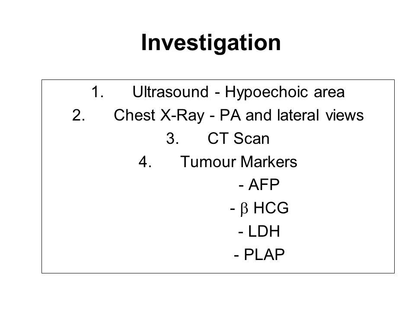Click the word Scan after CT
The width and height of the screenshot is (415, 311).
coord(252,138)
